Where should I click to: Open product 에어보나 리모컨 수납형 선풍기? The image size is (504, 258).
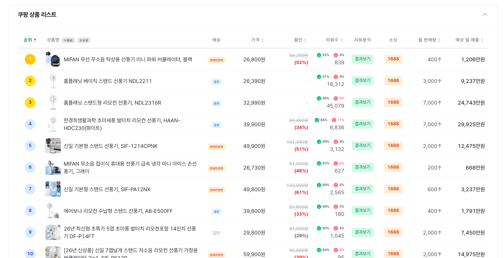(118, 211)
